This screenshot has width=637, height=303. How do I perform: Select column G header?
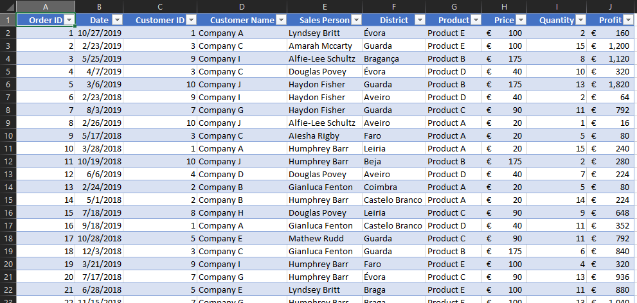pos(454,6)
